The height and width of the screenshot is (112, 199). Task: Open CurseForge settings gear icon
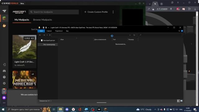point(4,83)
